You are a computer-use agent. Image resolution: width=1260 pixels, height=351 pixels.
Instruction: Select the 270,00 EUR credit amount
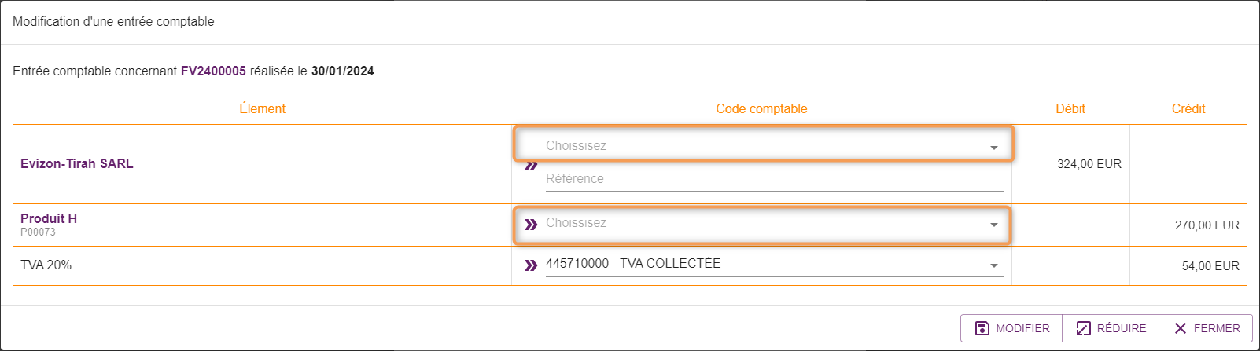tap(1207, 225)
